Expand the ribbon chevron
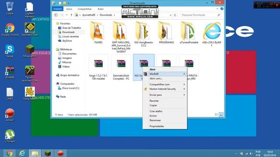 [217, 9]
